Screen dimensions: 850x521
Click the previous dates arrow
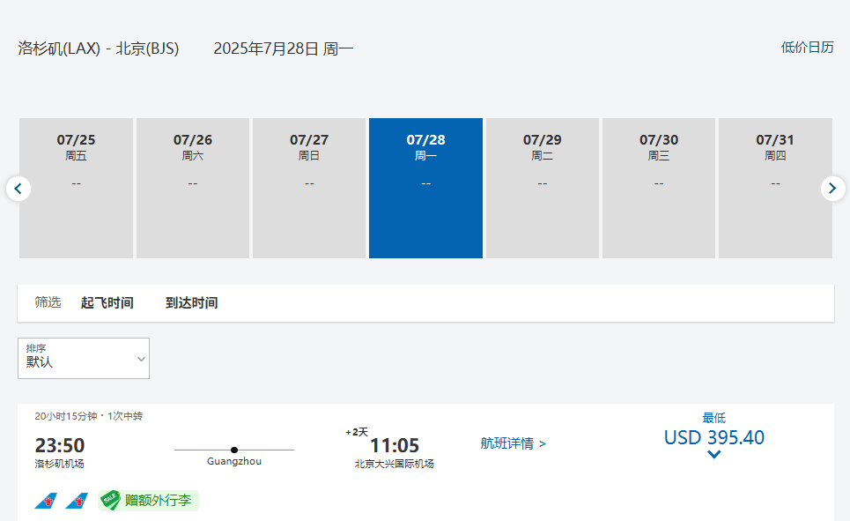[x=18, y=189]
